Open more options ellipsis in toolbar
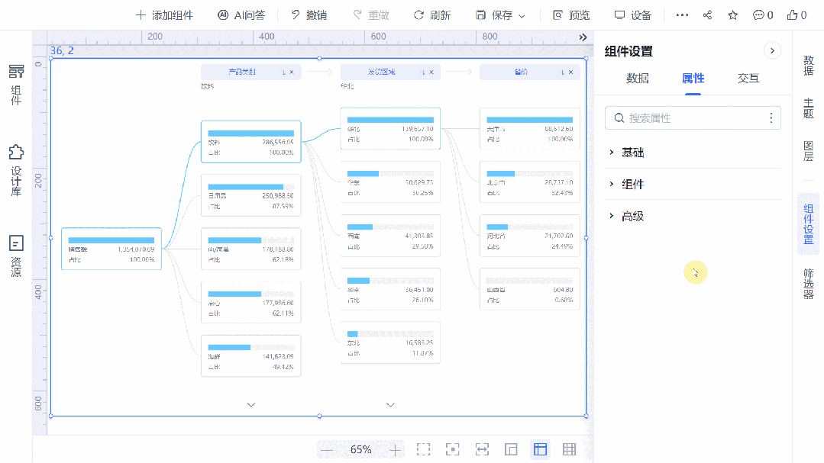Image resolution: width=824 pixels, height=463 pixels. coord(682,15)
